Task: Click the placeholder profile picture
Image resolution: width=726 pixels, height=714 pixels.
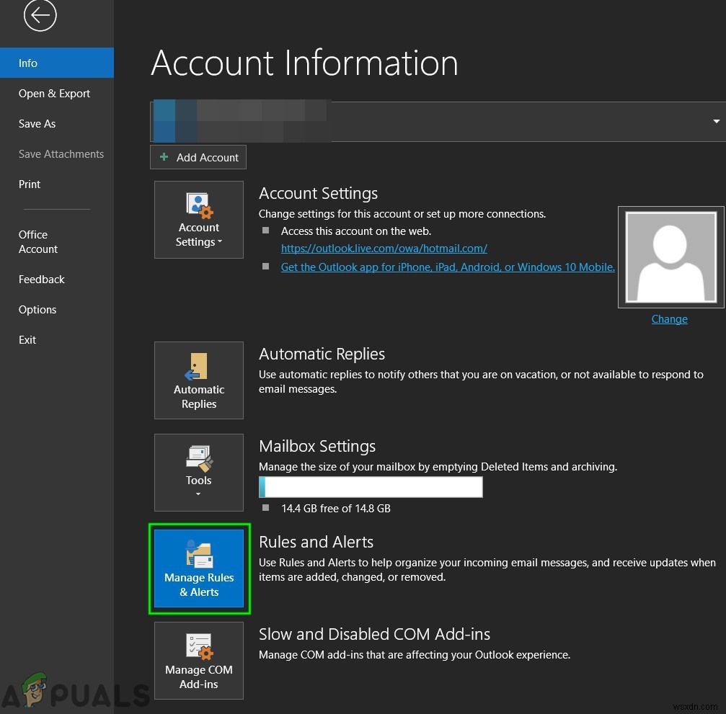Action: tap(670, 256)
